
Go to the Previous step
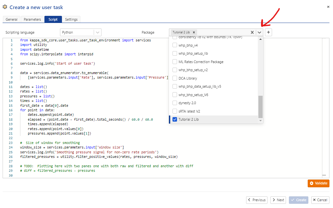[x=257, y=200]
